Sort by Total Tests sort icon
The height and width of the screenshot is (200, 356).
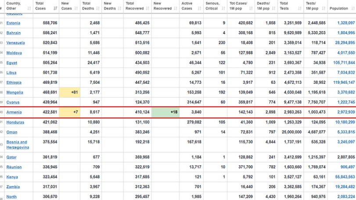pyautogui.click(x=300, y=9)
